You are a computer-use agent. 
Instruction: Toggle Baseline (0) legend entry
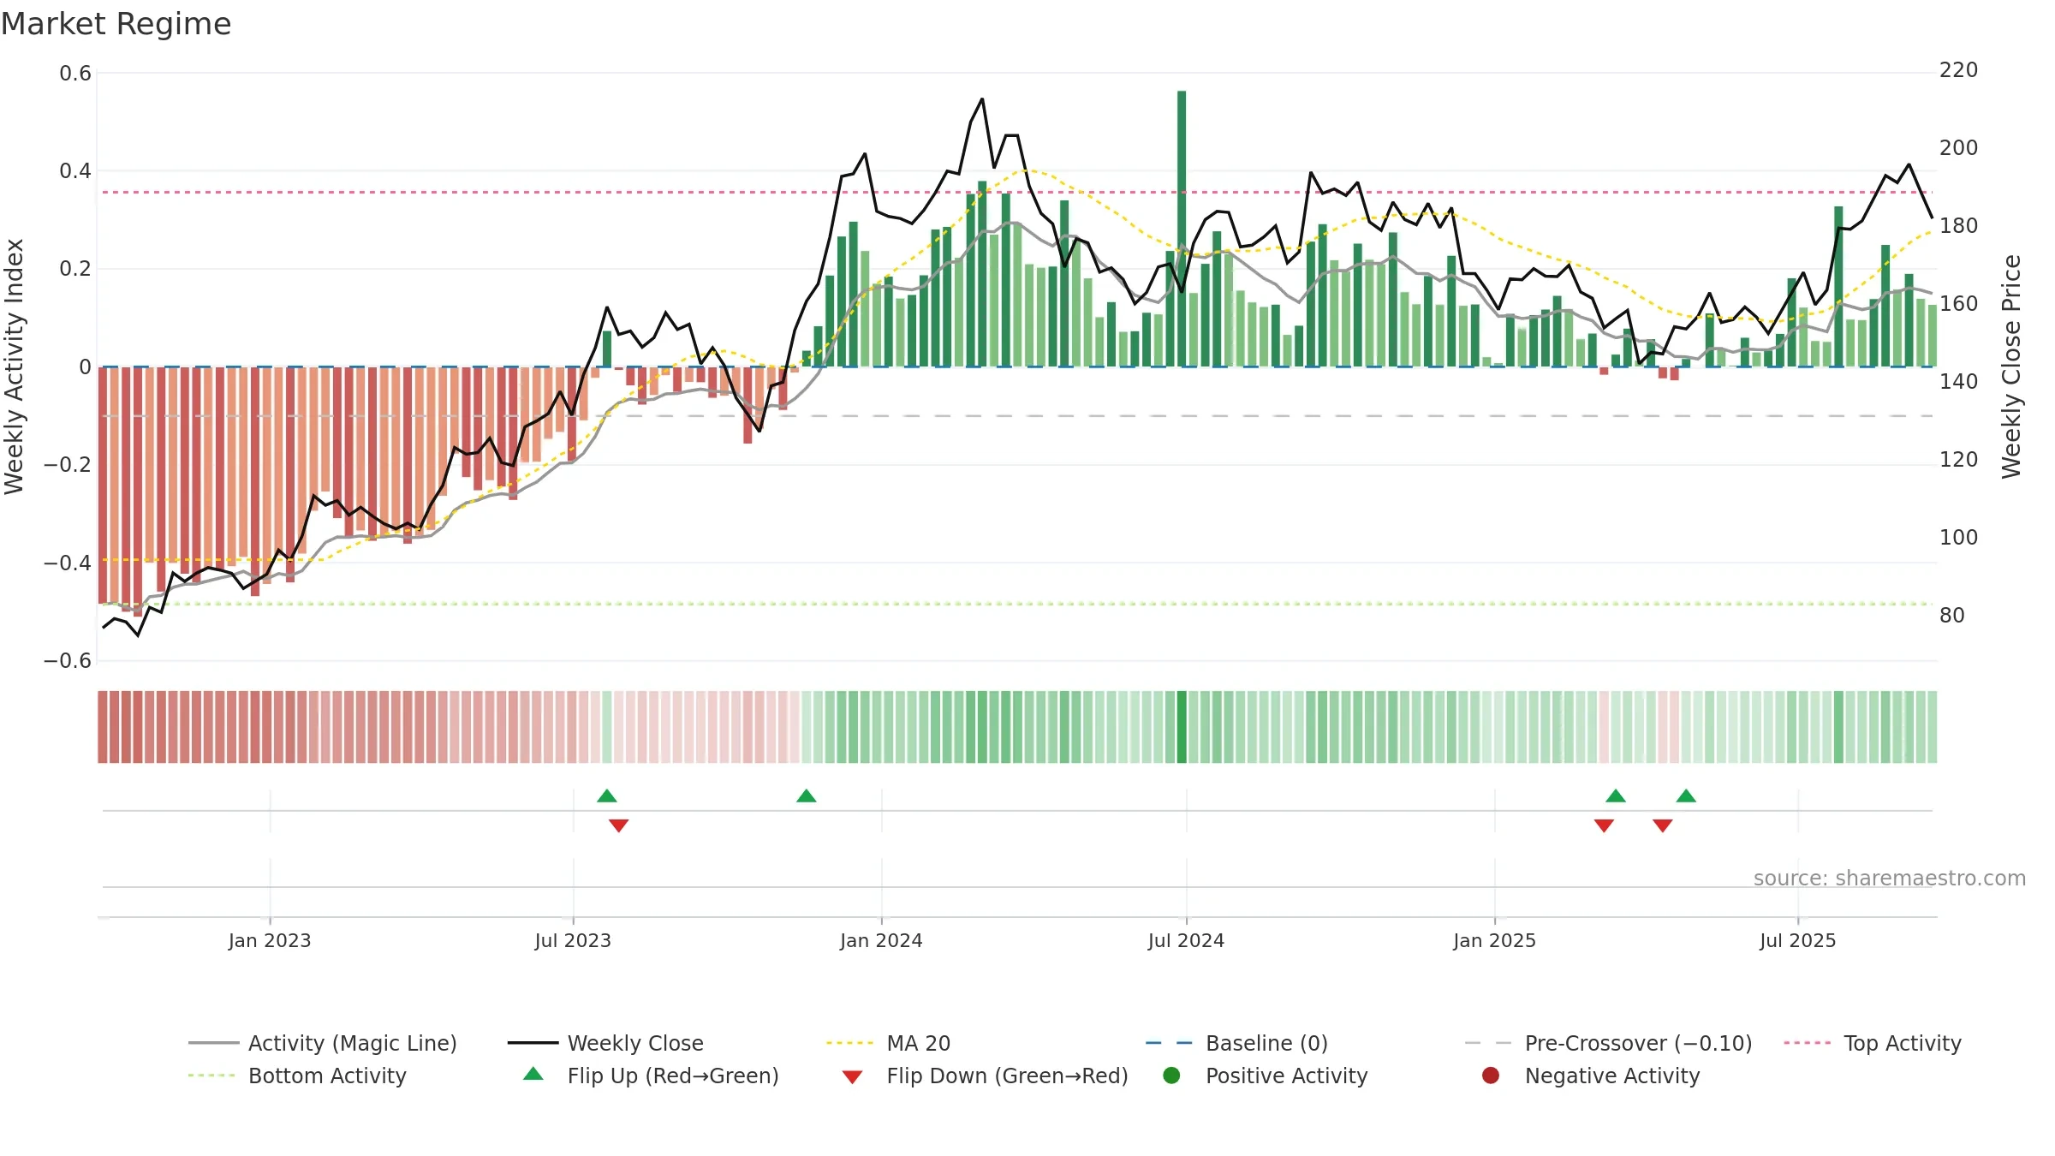1236,1043
